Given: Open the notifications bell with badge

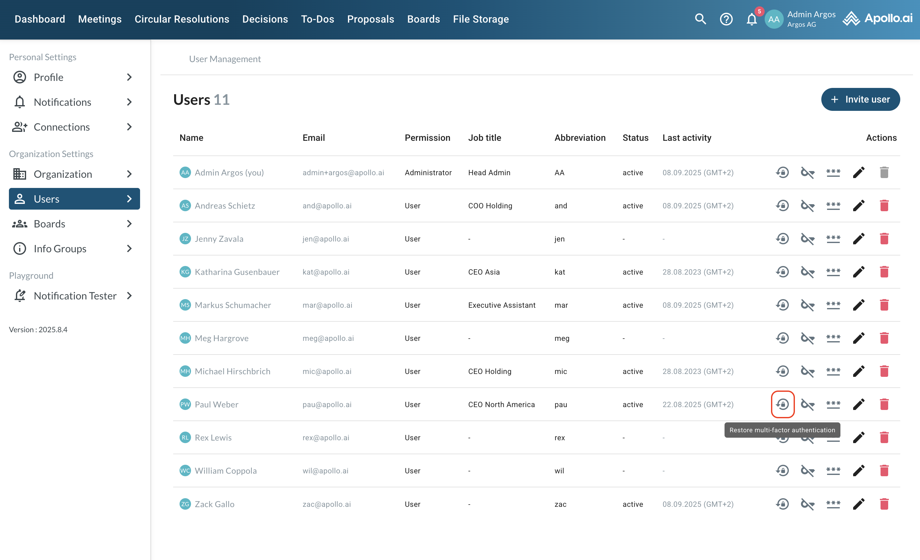Looking at the screenshot, I should (x=752, y=19).
